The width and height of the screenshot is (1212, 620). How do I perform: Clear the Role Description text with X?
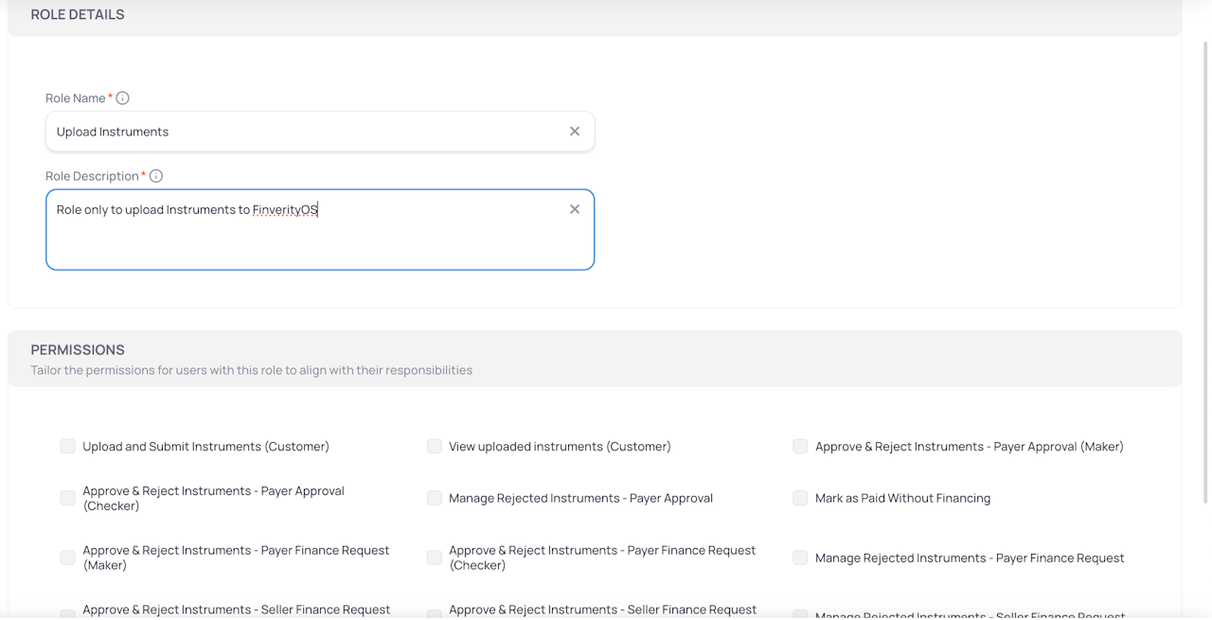point(575,209)
